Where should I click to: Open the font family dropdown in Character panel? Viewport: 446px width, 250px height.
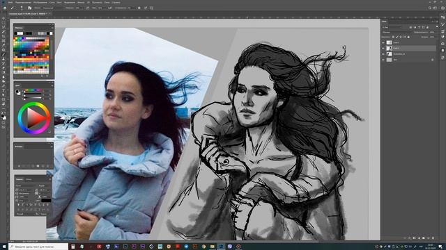coord(26,185)
